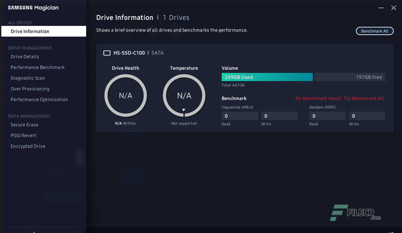402x233 pixels.
Task: Minimize the Samsung Magician window
Action: (x=381, y=8)
